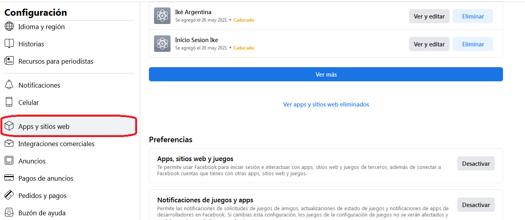Viewport: 525px width, 220px height.
Task: Click the Se agregó el 20 may 2021 text
Action: click(201, 48)
